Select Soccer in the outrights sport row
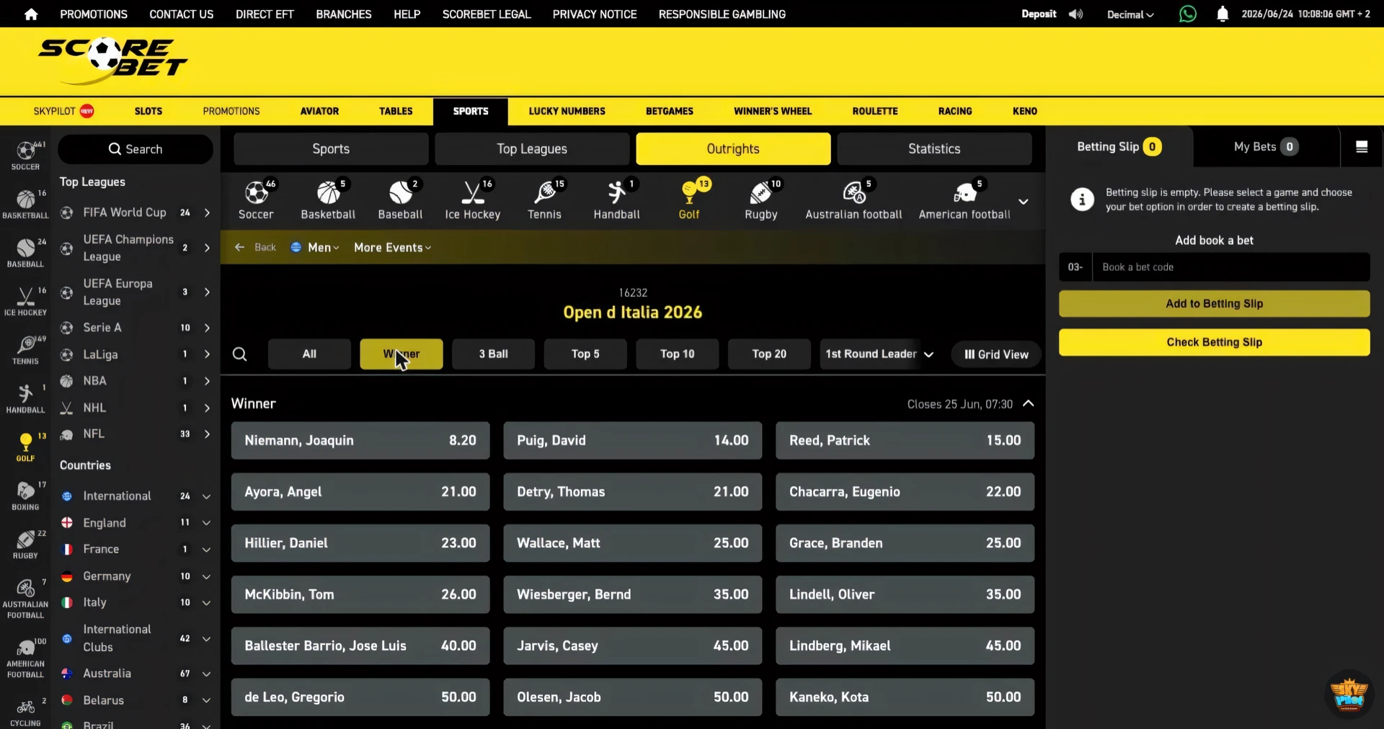The image size is (1384, 729). click(257, 200)
